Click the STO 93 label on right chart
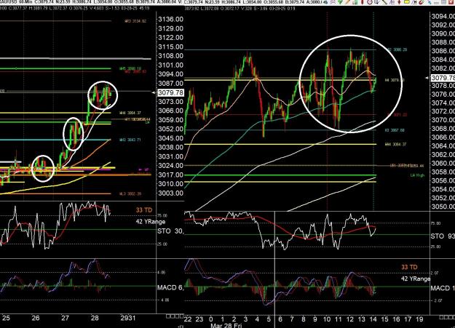 pos(443,236)
